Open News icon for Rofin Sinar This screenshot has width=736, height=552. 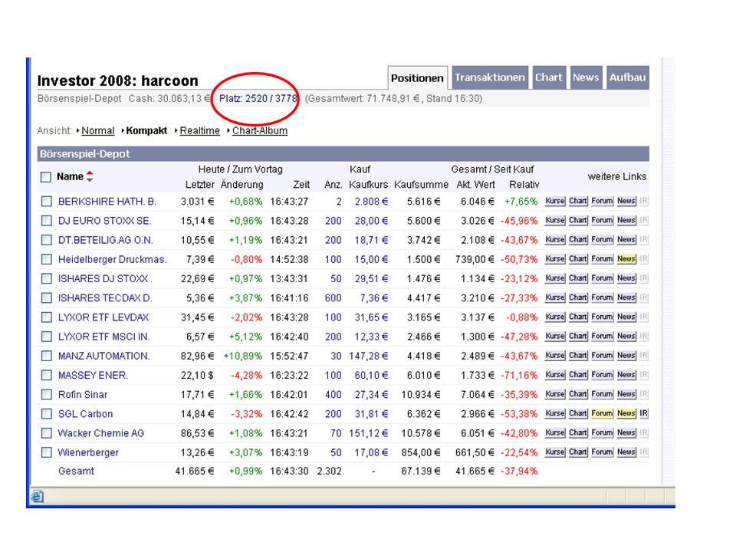click(x=626, y=395)
